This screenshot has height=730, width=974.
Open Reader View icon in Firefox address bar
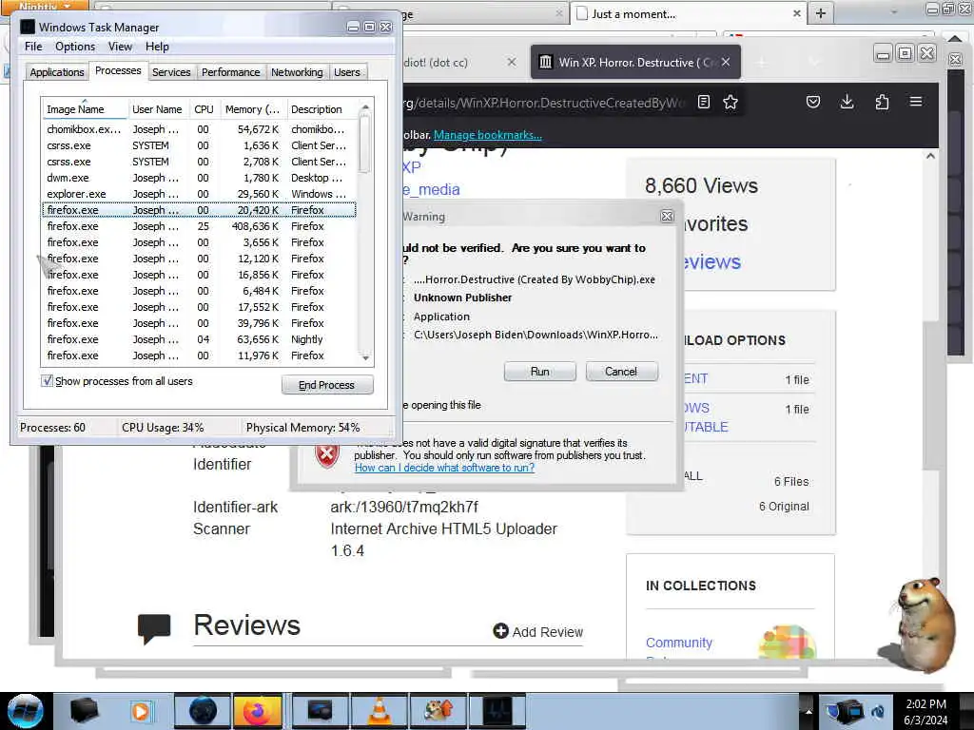click(x=704, y=102)
